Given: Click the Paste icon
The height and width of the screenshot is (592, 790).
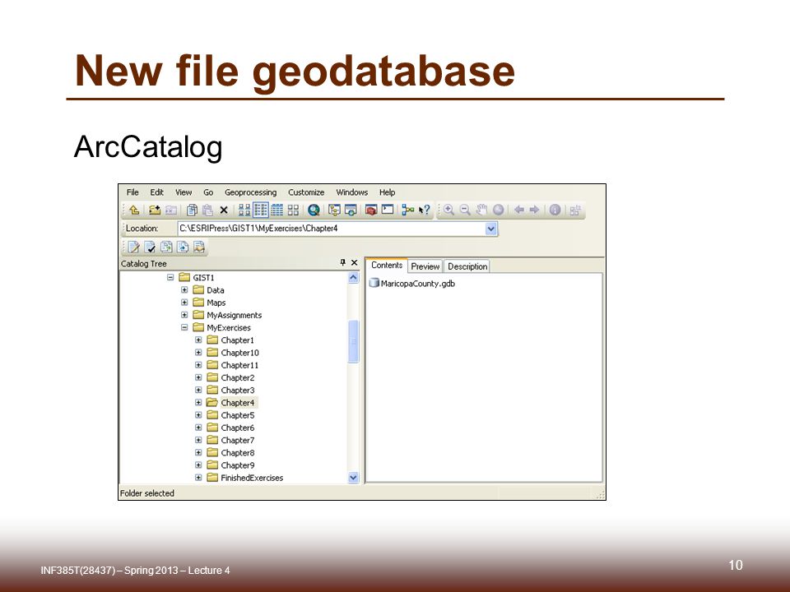Looking at the screenshot, I should (x=207, y=210).
